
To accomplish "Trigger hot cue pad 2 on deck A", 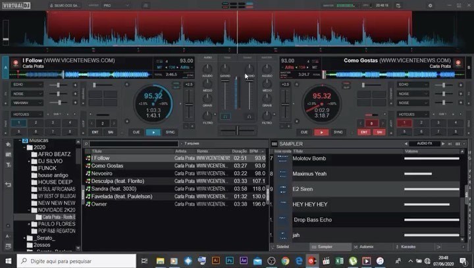I will [x=36, y=123].
